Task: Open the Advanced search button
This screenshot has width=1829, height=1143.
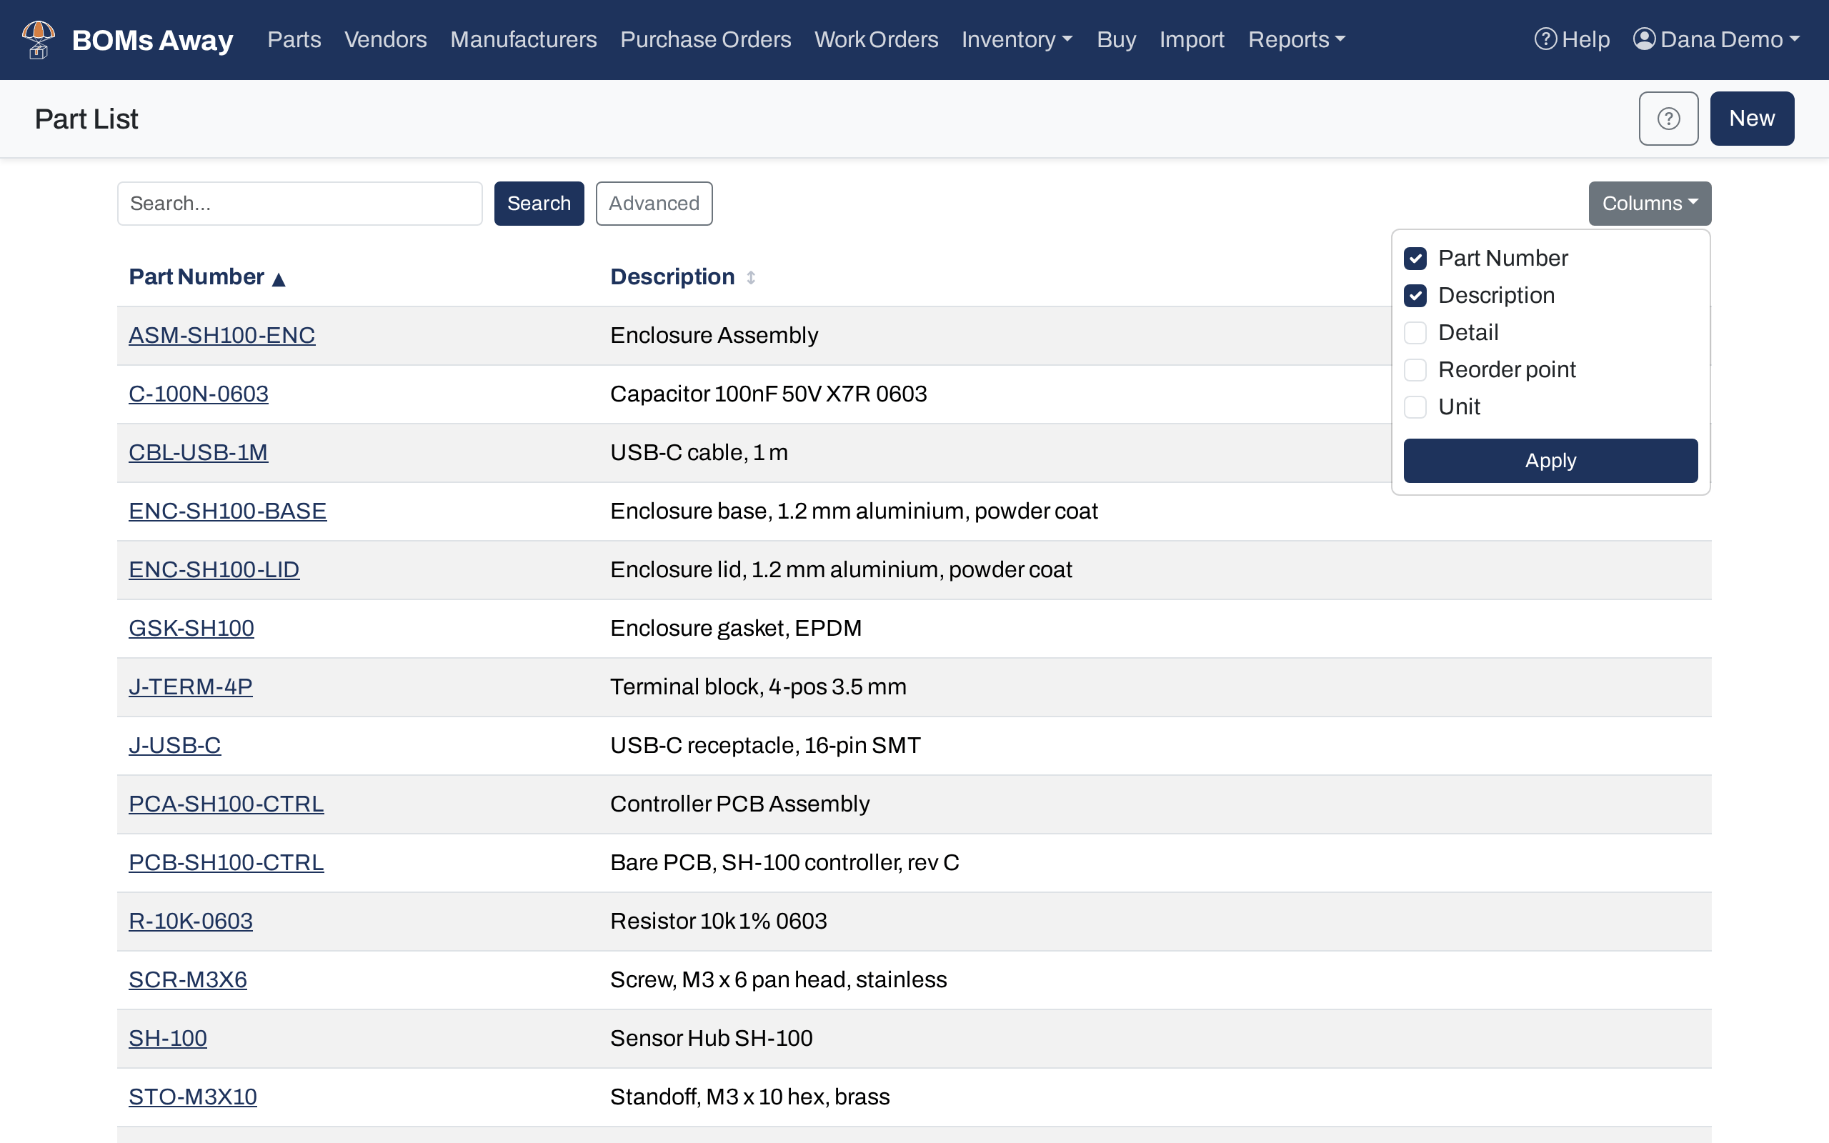Action: 654,204
